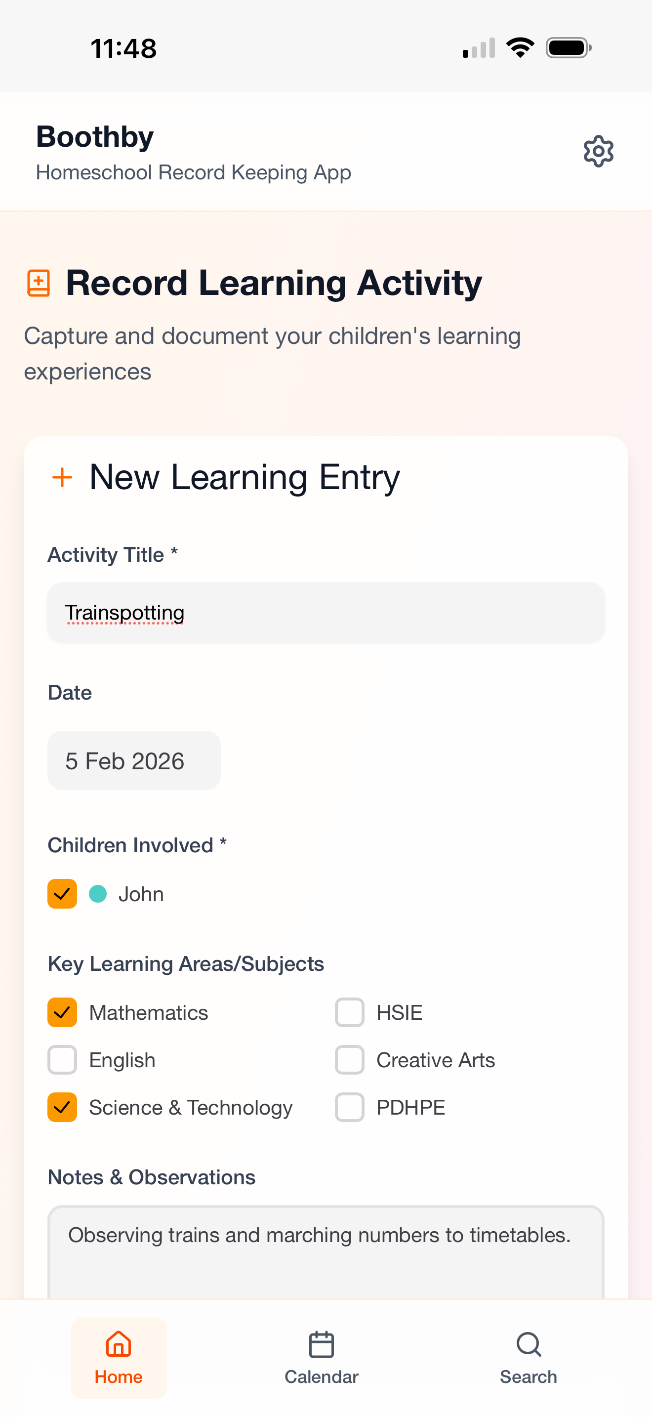This screenshot has height=1417, width=652.
Task: Click the orange journal icon beside Record Learning Activity
Action: pos(39,283)
